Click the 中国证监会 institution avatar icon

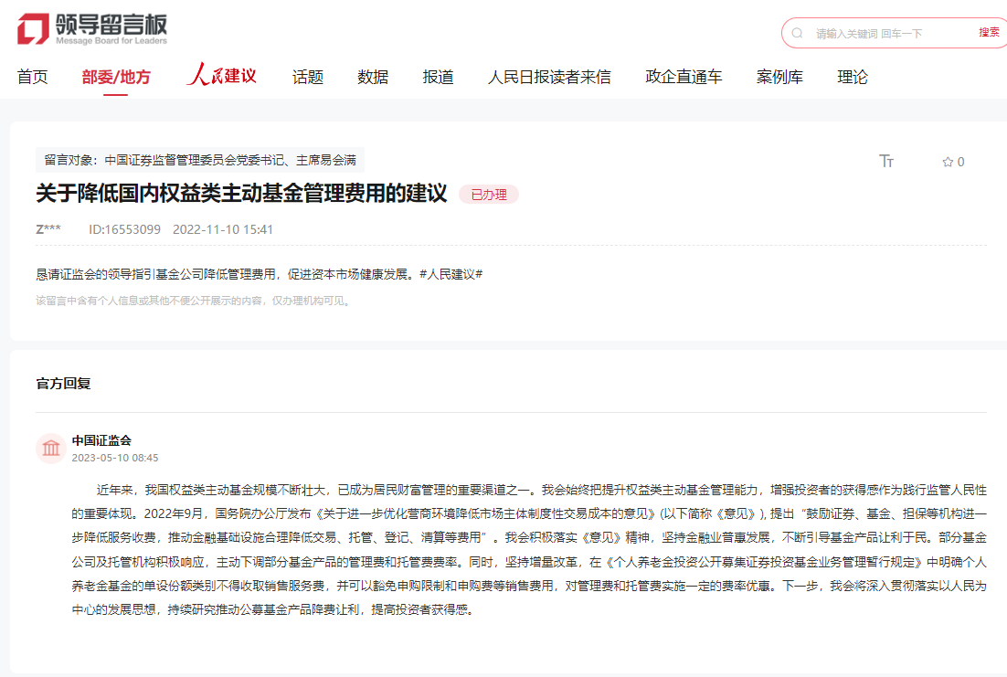pyautogui.click(x=49, y=448)
